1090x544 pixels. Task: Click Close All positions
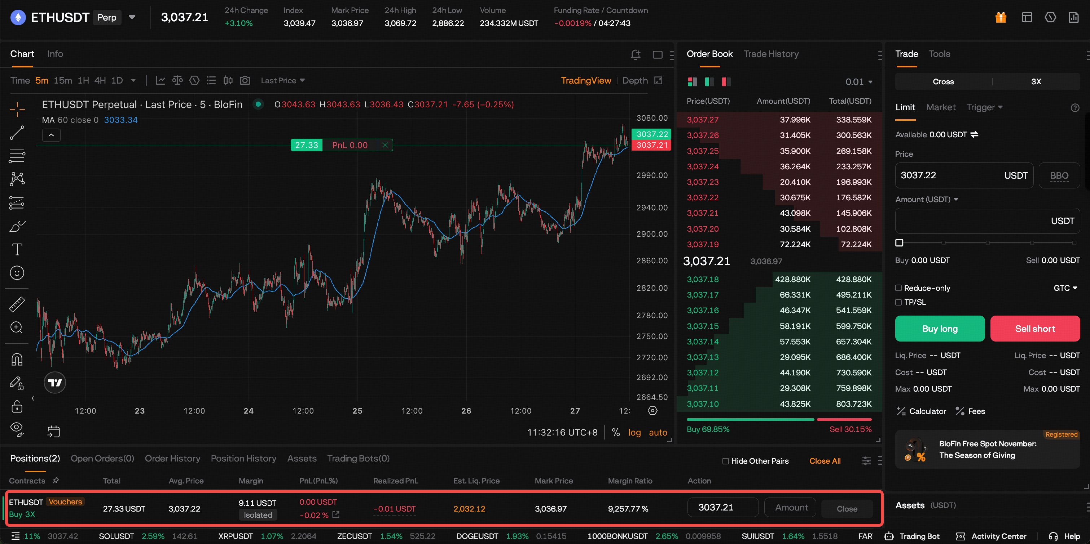[x=825, y=461]
